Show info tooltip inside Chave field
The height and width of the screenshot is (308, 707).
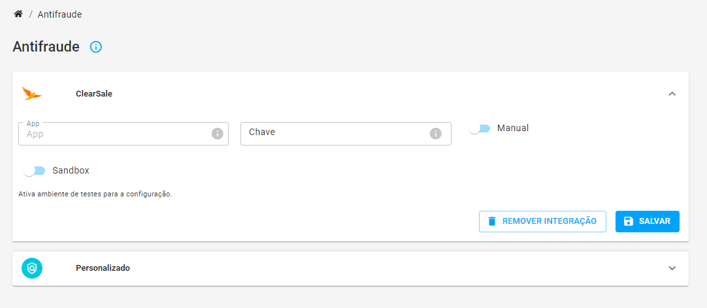coord(435,134)
